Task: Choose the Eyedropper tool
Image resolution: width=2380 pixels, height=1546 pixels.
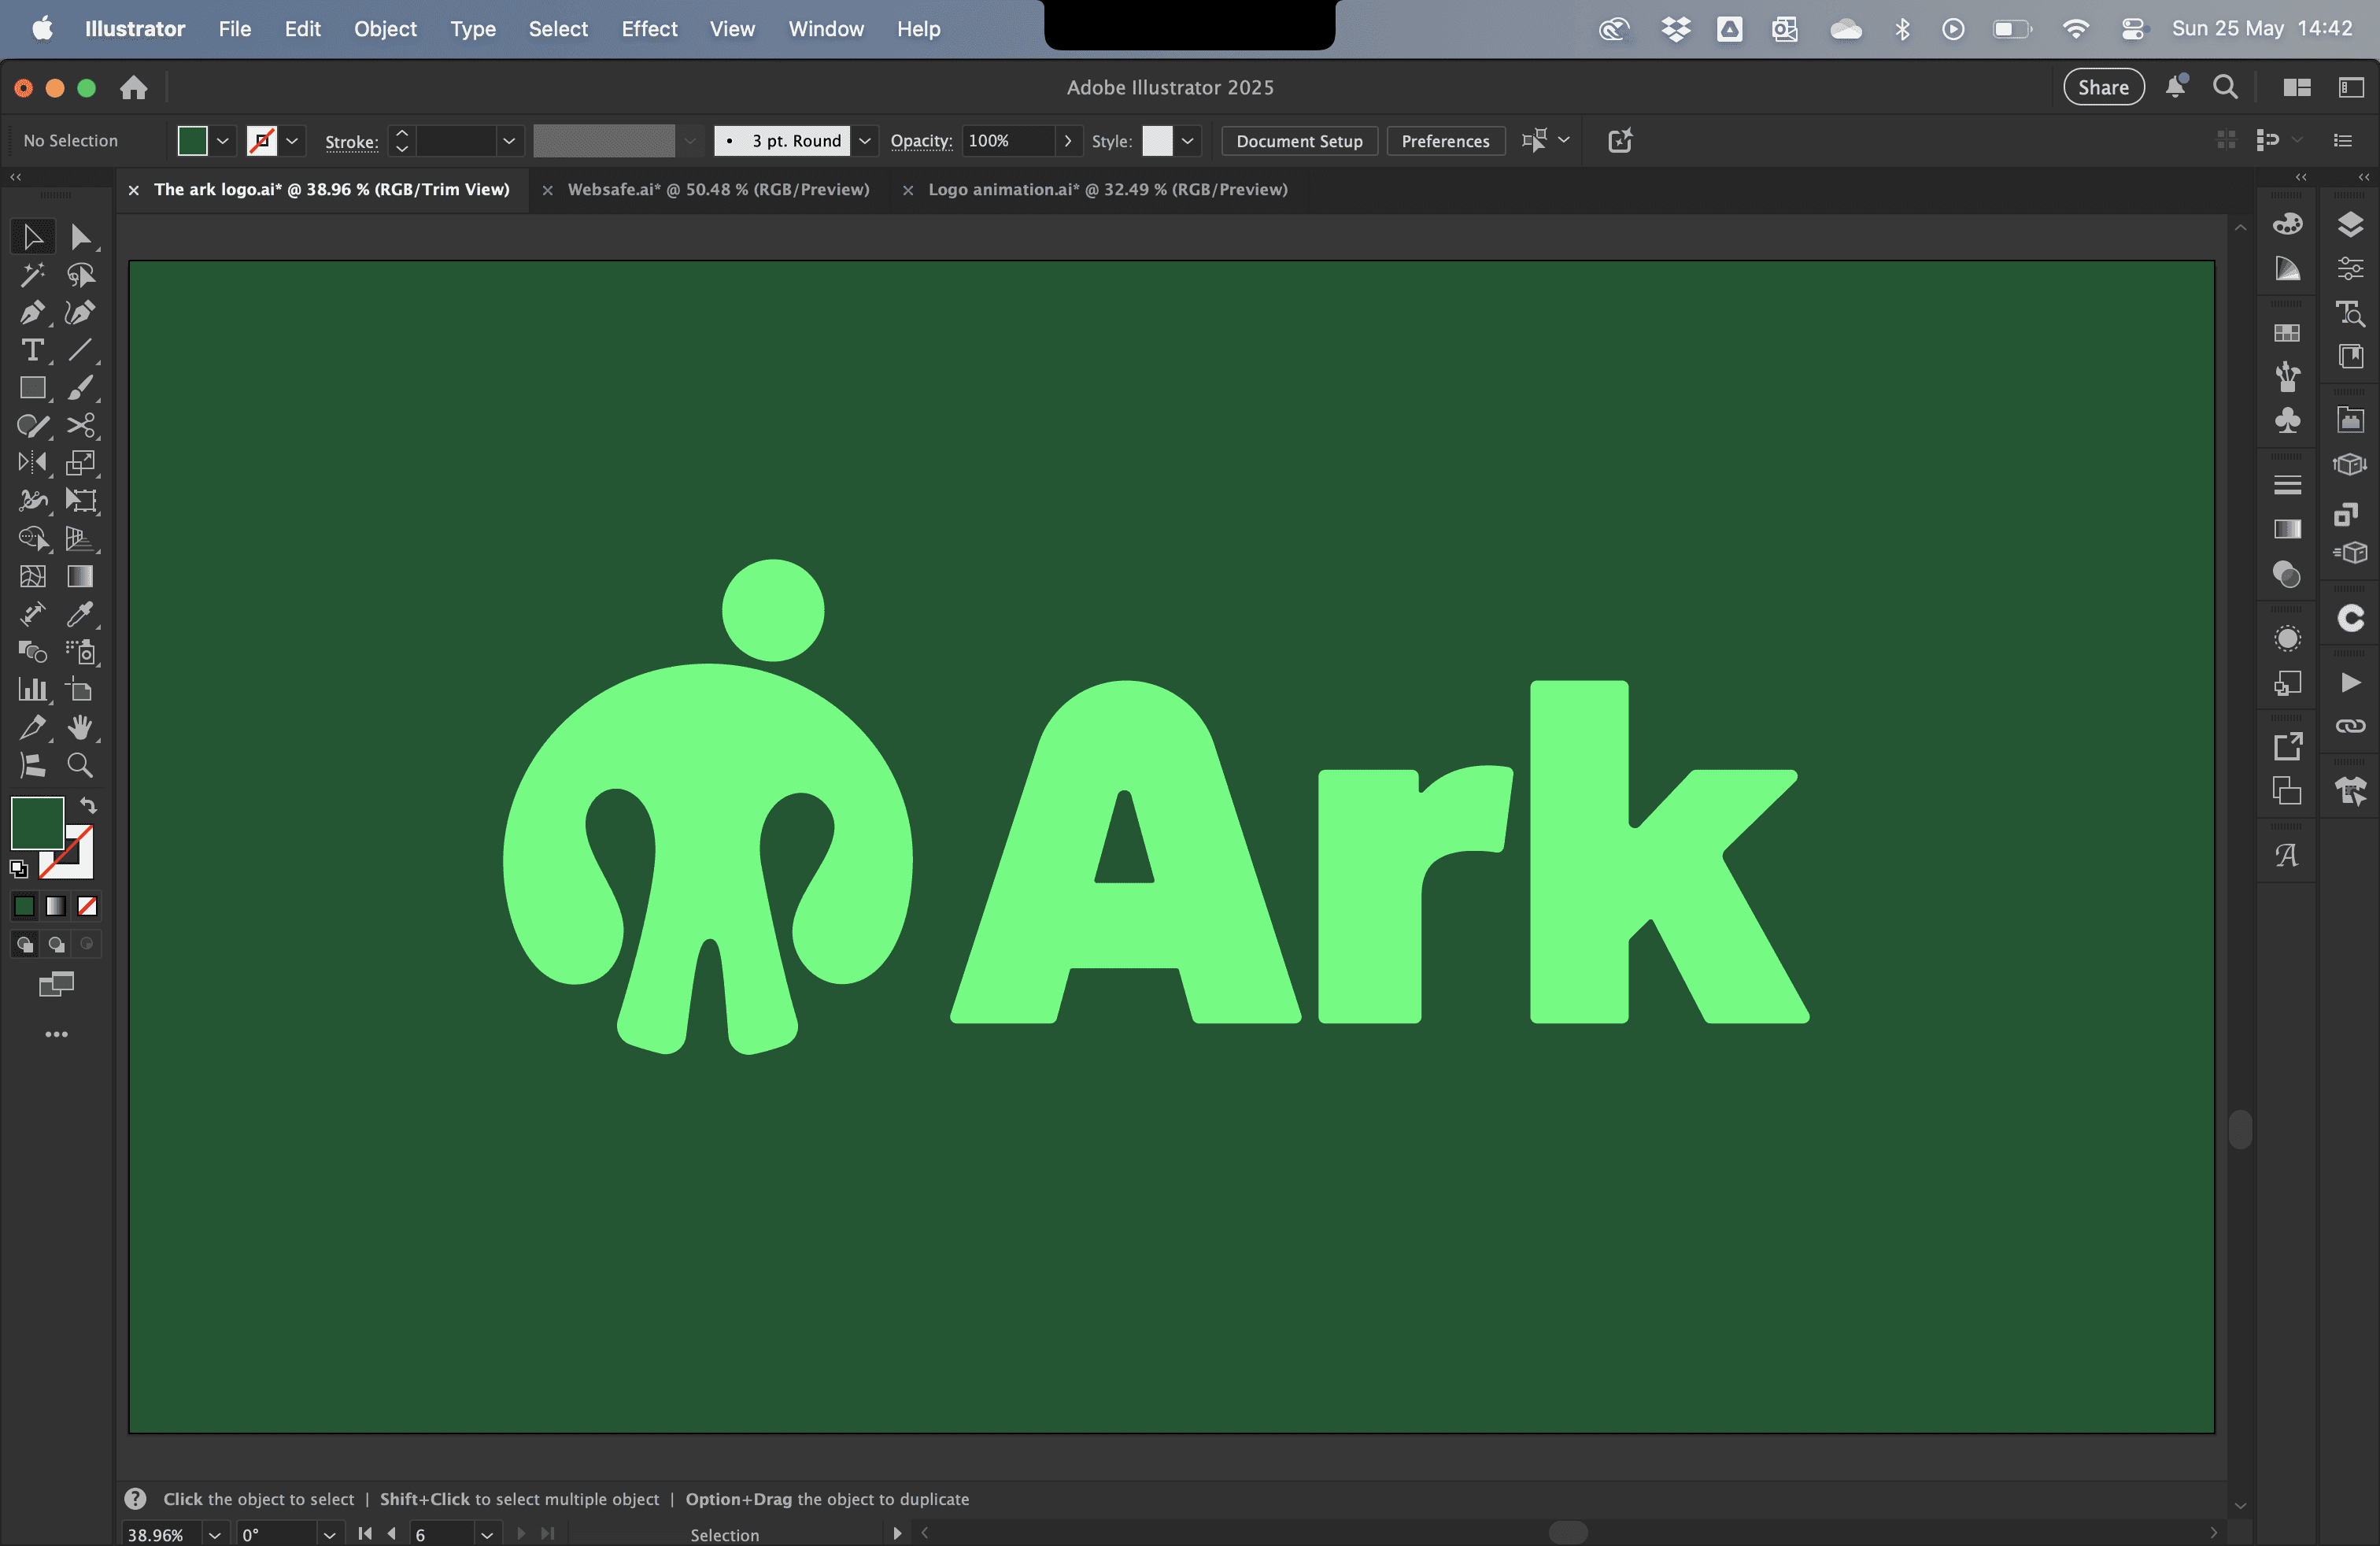Action: [x=80, y=614]
